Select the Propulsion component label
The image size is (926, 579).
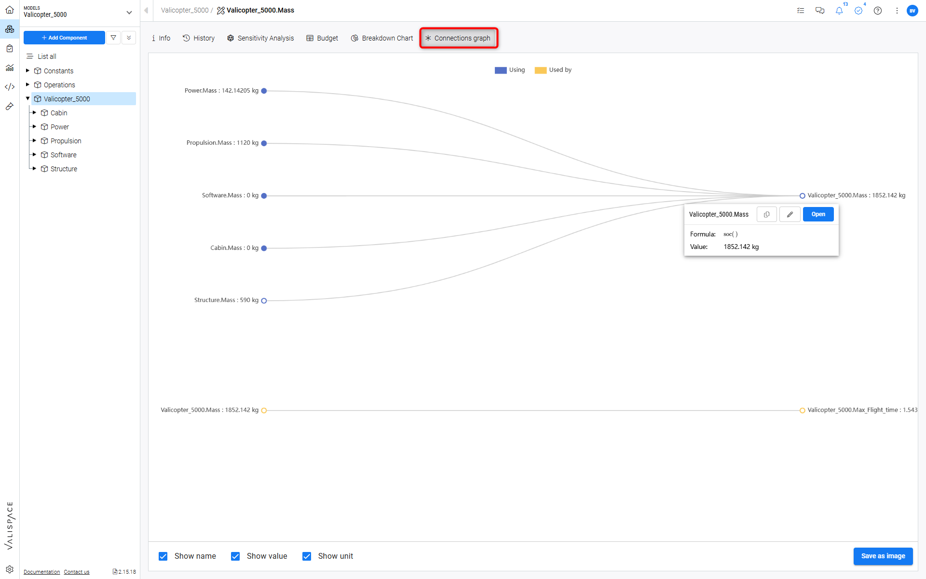click(66, 141)
